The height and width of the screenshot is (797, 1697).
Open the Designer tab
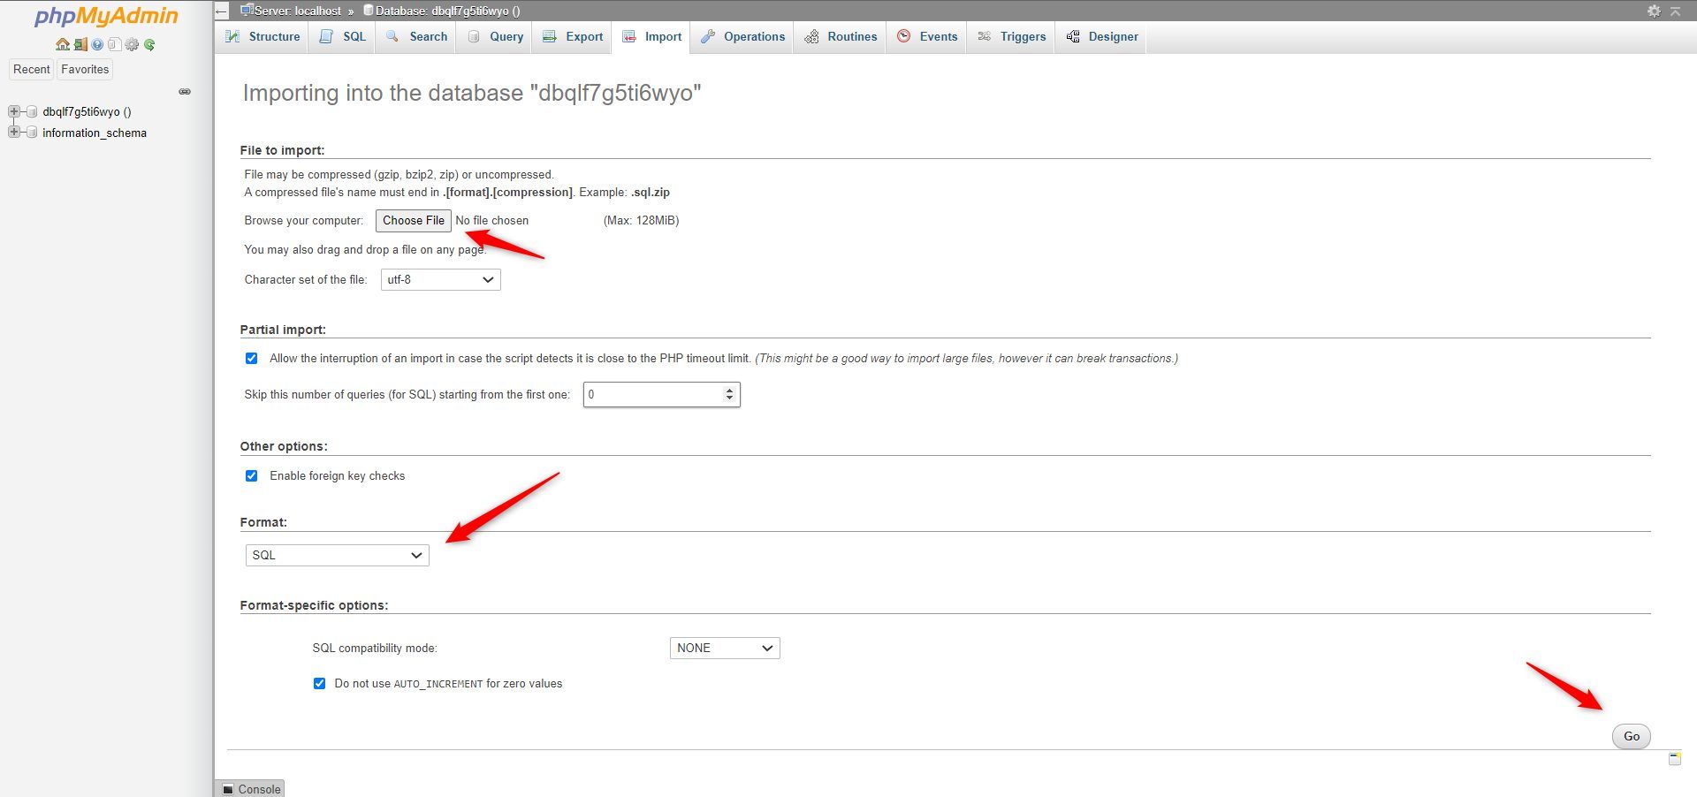(x=1101, y=36)
